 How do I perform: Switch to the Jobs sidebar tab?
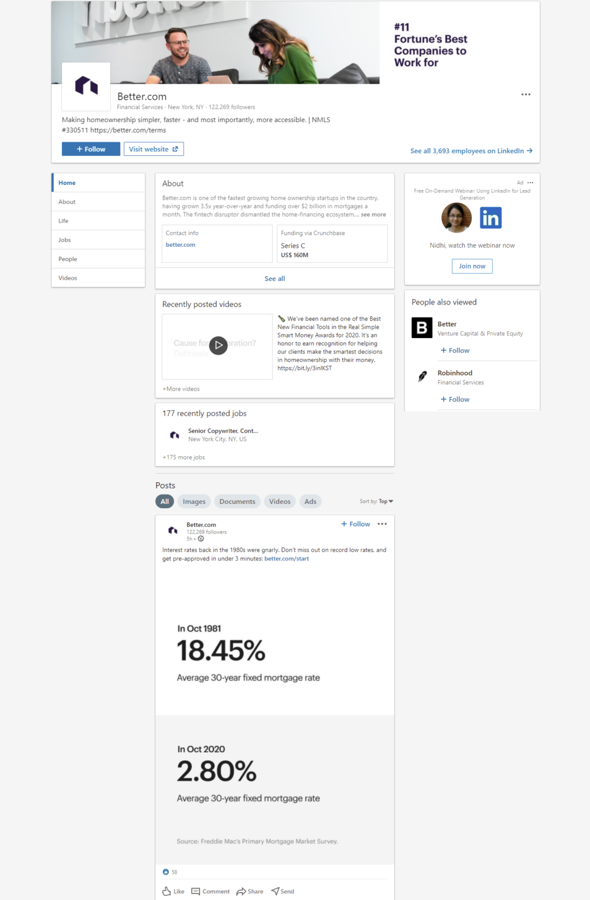pyautogui.click(x=64, y=240)
